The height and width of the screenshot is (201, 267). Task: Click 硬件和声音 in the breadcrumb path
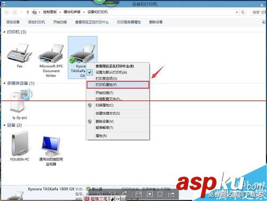[72, 12]
